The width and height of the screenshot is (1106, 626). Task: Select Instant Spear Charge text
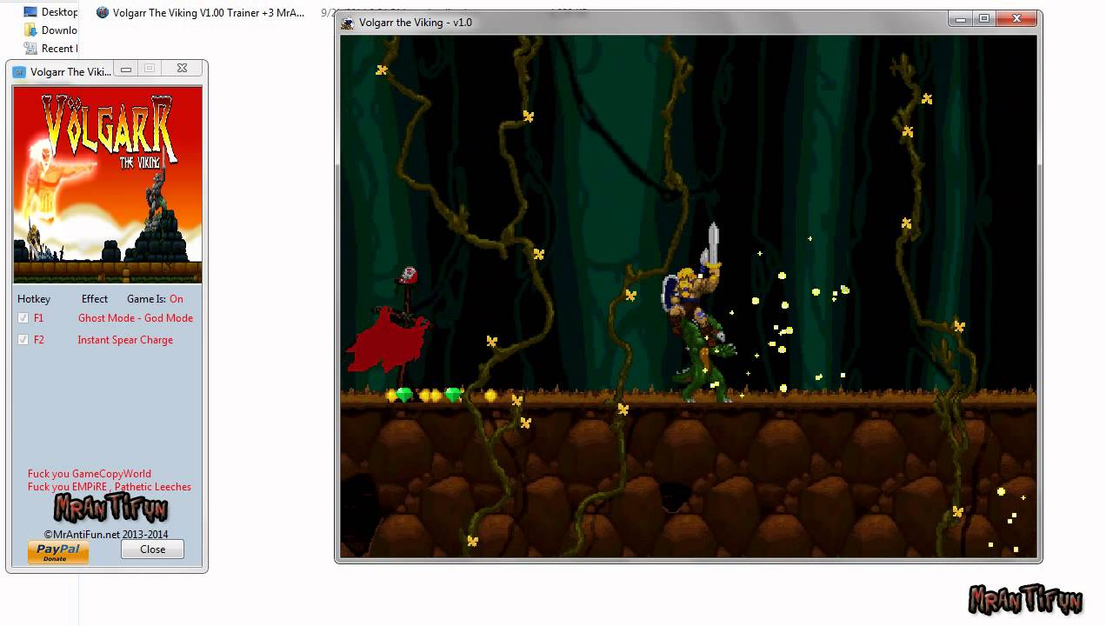click(x=125, y=340)
